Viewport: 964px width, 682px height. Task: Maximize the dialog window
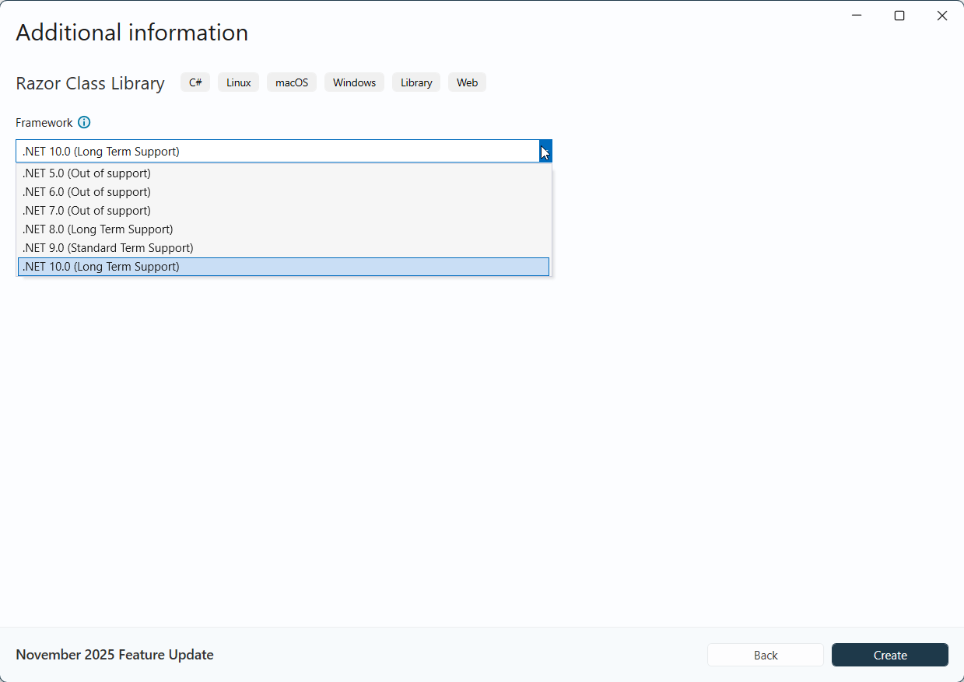(899, 15)
